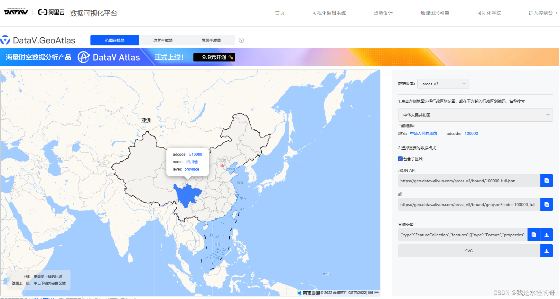This screenshot has width=560, height=299.
Task: Open the 可视化编辑系统 nav item
Action: pyautogui.click(x=329, y=13)
